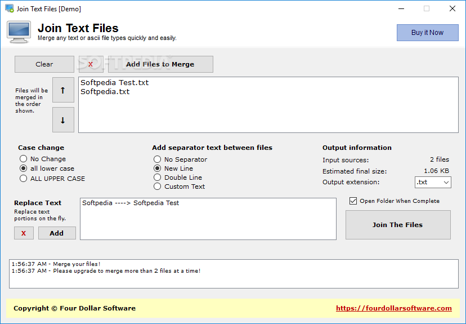The image size is (466, 324).
Task: Click Join The Files button
Action: (x=398, y=225)
